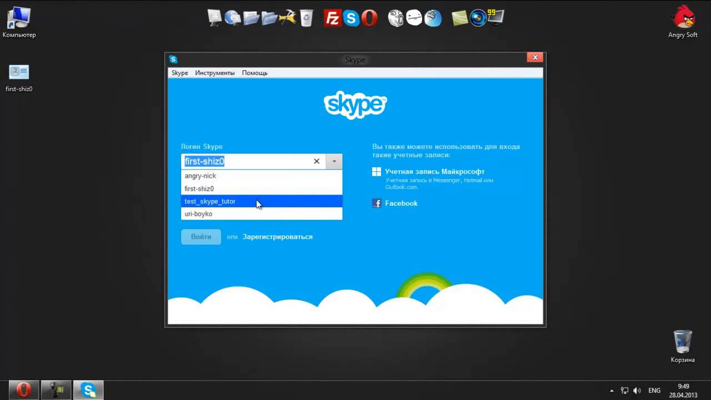711x400 pixels.
Task: Open the Angry Soft desktop icon
Action: click(x=683, y=22)
